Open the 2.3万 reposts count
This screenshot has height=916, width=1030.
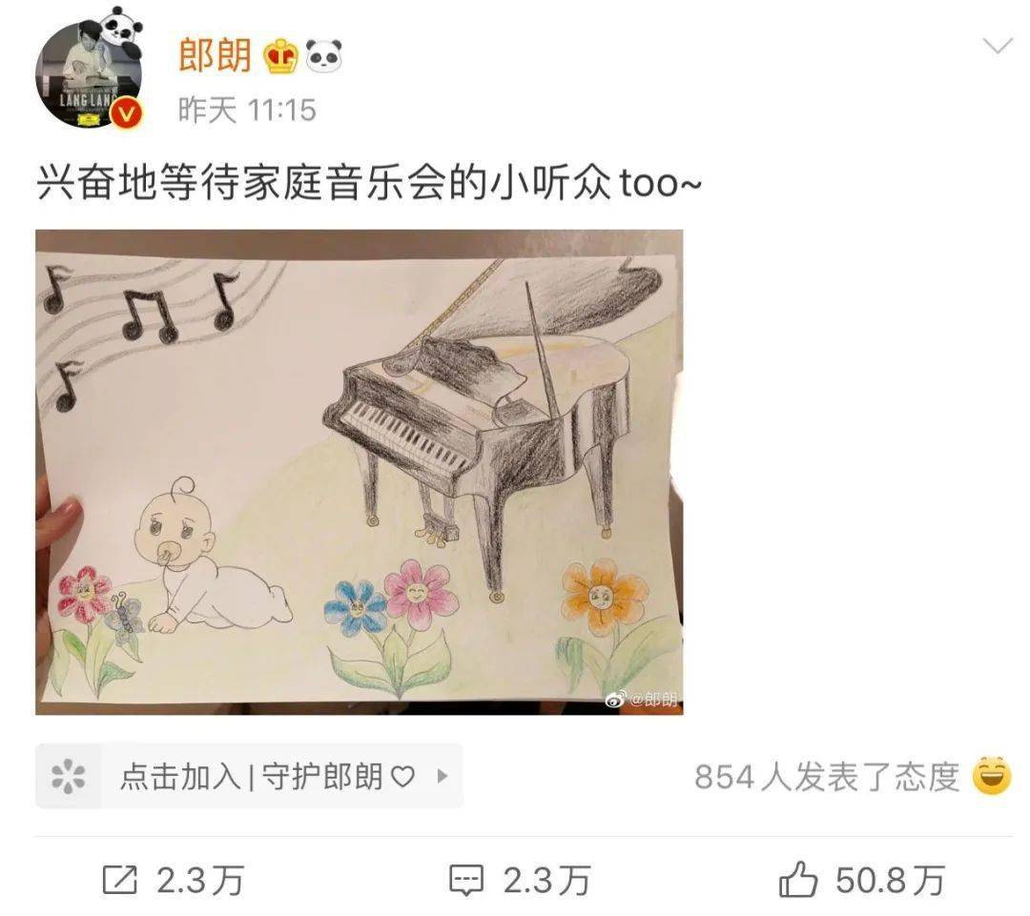(200, 881)
